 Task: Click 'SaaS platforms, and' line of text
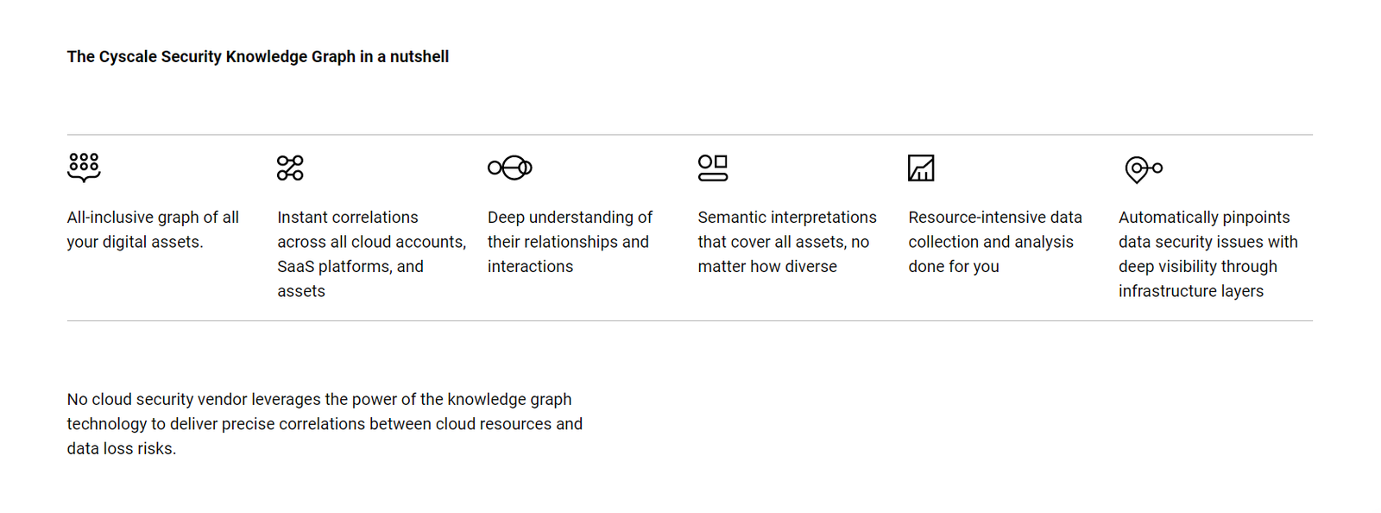[350, 267]
